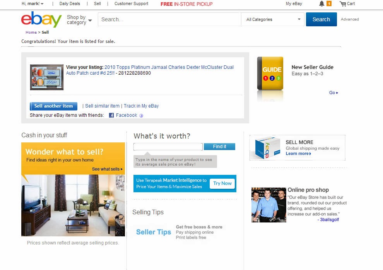The height and width of the screenshot is (270, 383).
Task: Click the orange notification count badge
Action: click(x=329, y=3)
